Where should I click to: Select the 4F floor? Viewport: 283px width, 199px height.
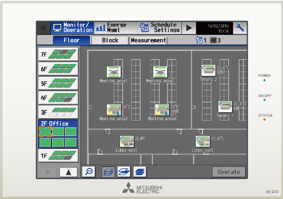(x=58, y=98)
